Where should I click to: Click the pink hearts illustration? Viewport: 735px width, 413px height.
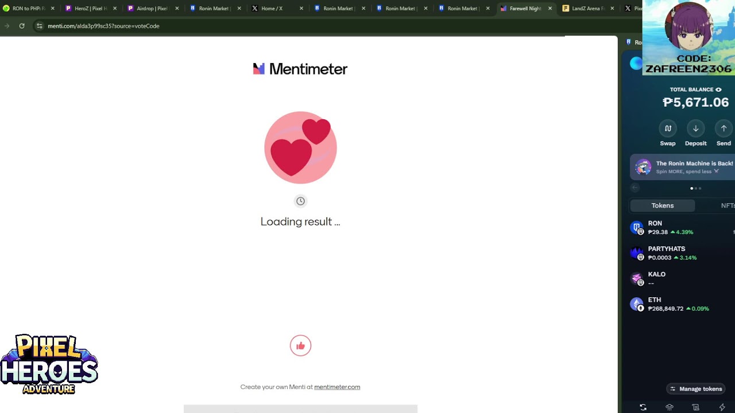[300, 147]
